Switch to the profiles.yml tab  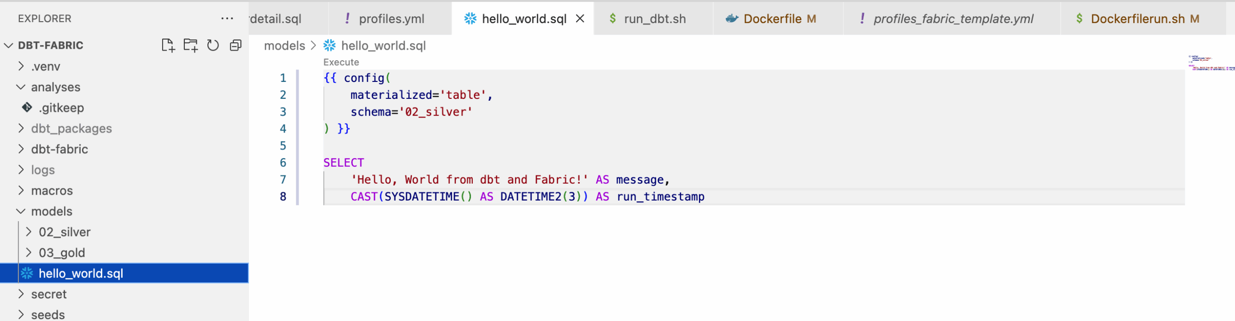pyautogui.click(x=391, y=19)
